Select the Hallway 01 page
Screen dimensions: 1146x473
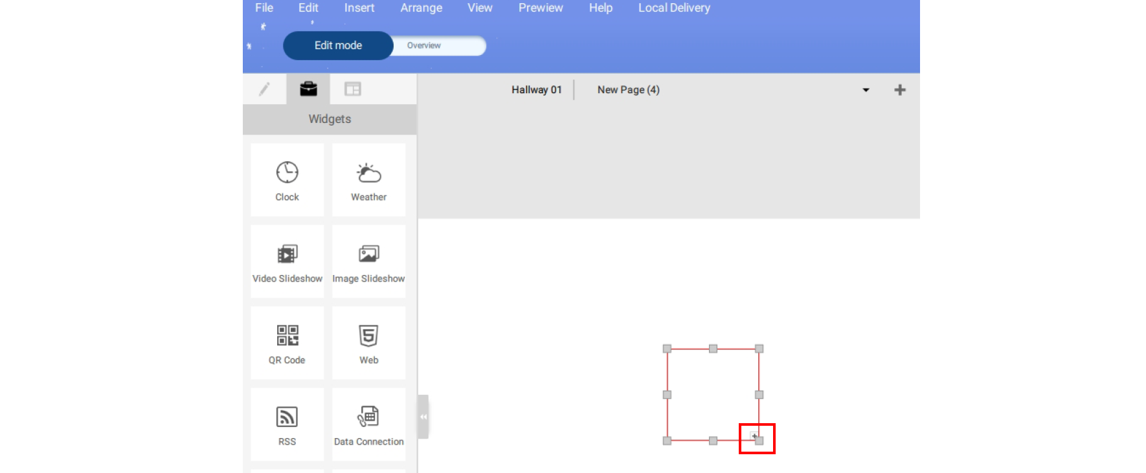[x=536, y=90]
